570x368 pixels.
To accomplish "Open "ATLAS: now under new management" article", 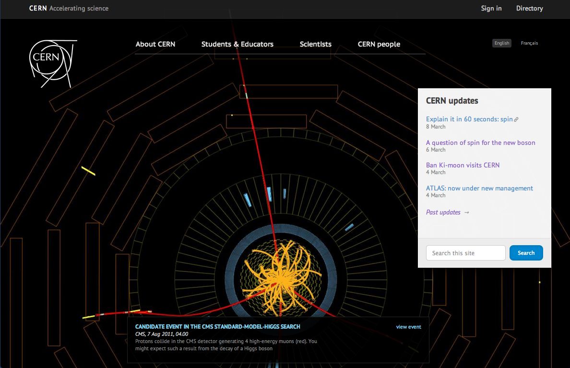I will coord(479,188).
